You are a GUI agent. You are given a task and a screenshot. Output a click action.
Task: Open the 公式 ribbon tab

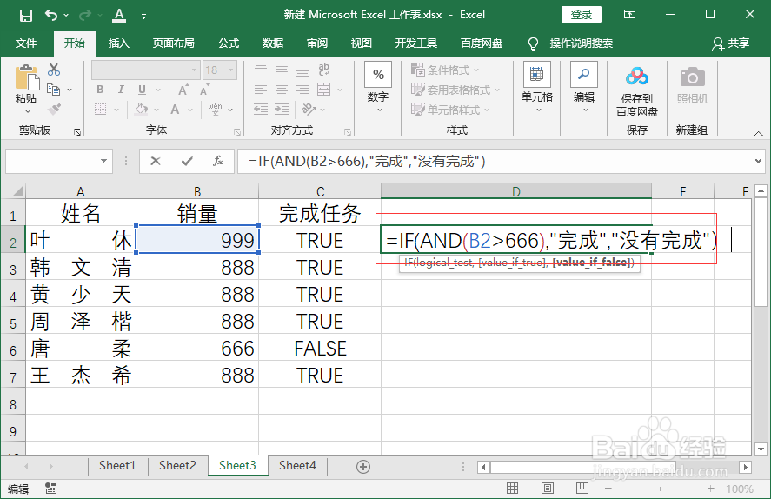[228, 43]
